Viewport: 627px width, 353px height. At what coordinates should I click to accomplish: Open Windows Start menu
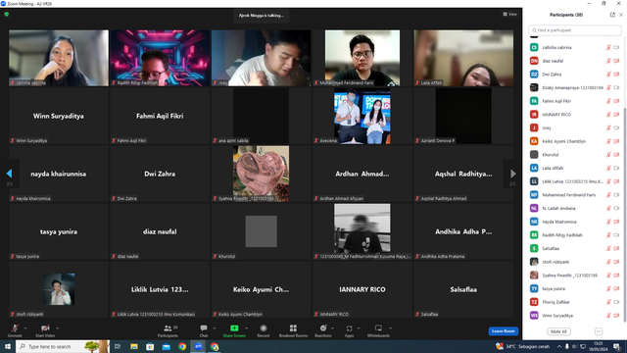tap(8, 346)
